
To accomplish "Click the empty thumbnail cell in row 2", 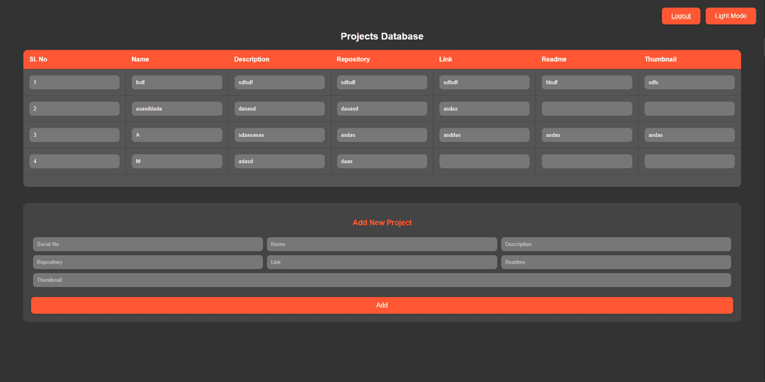I will point(690,109).
